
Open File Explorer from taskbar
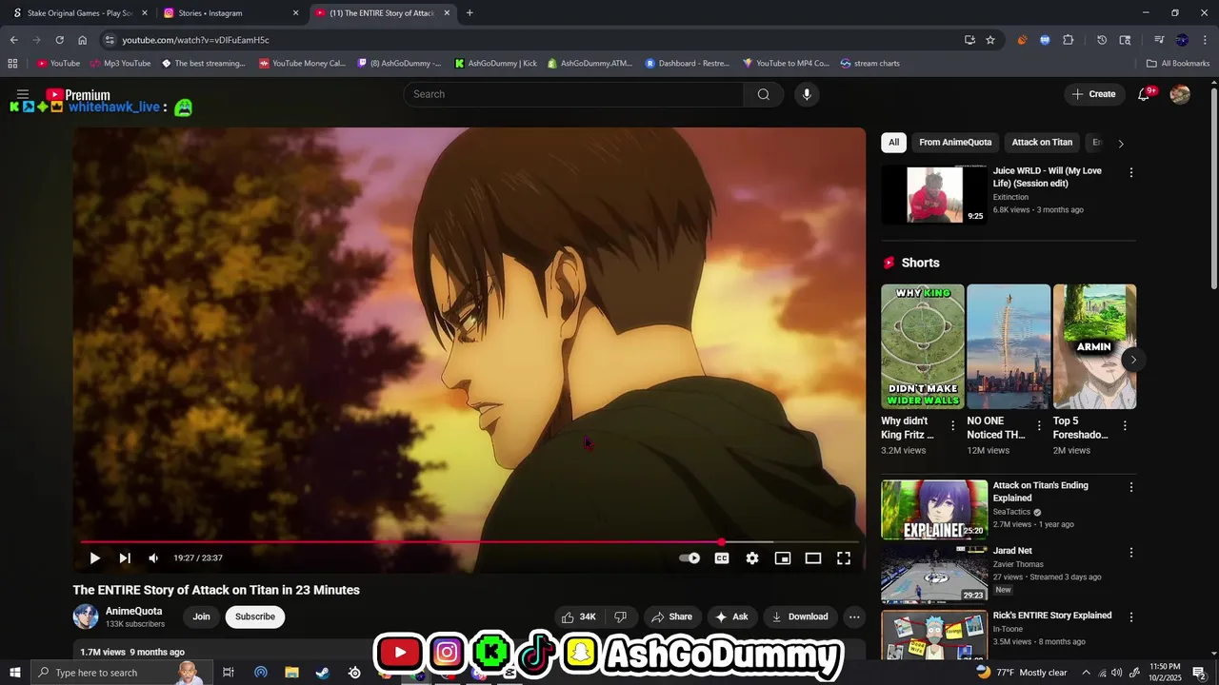point(291,673)
